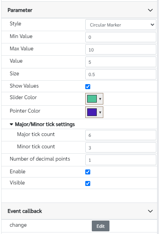Uncheck the Show Values checkbox
The width and height of the screenshot is (159, 234).
coord(88,86)
